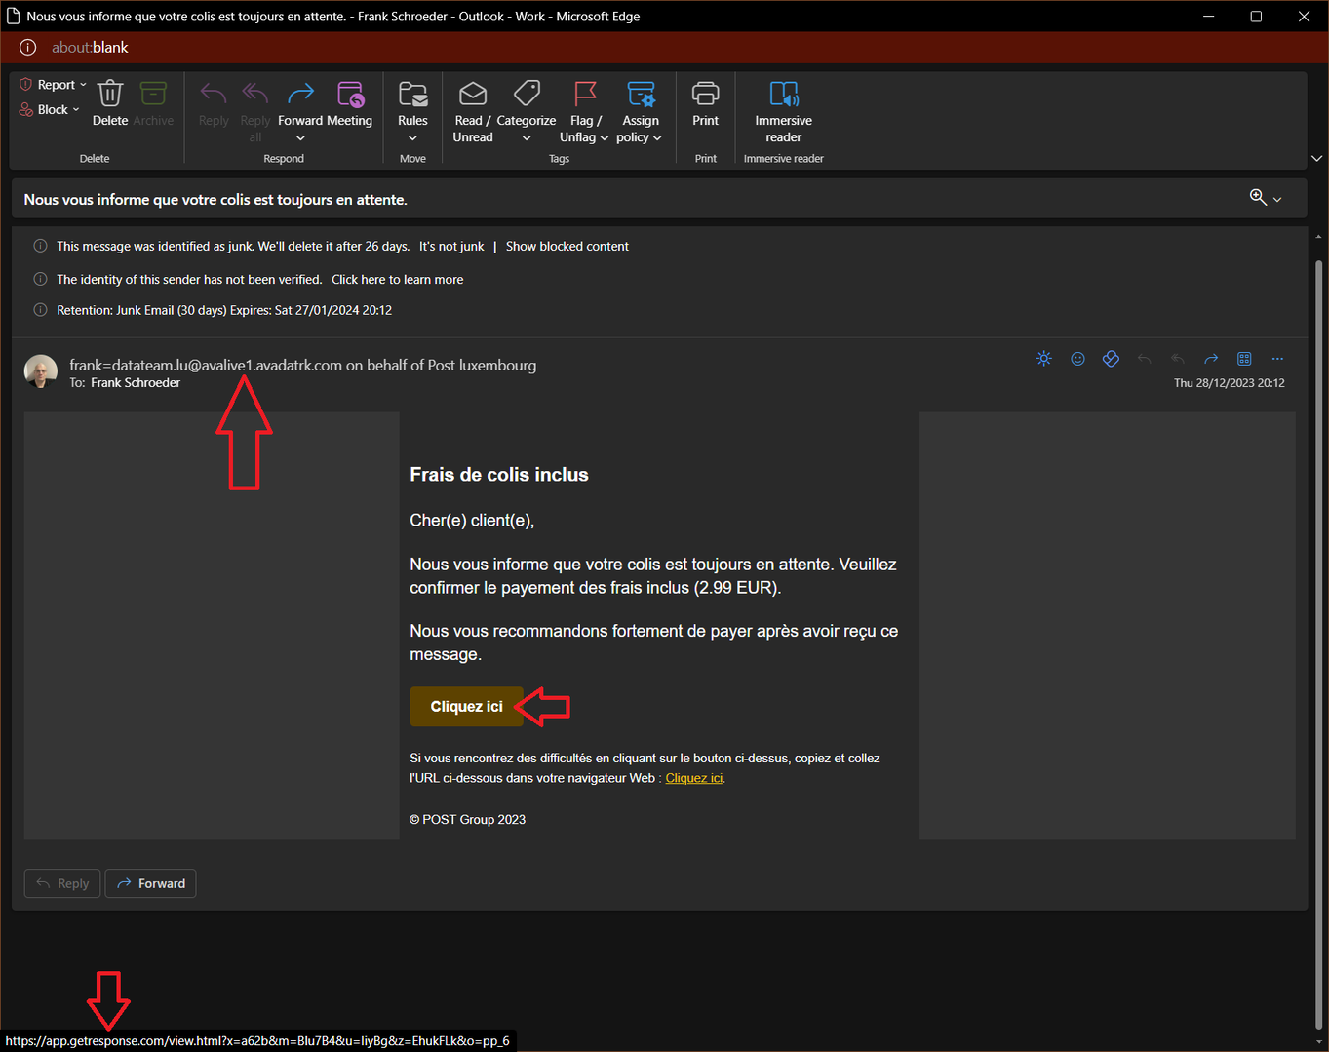Open the Block dropdown menu
This screenshot has width=1329, height=1052.
pos(51,109)
